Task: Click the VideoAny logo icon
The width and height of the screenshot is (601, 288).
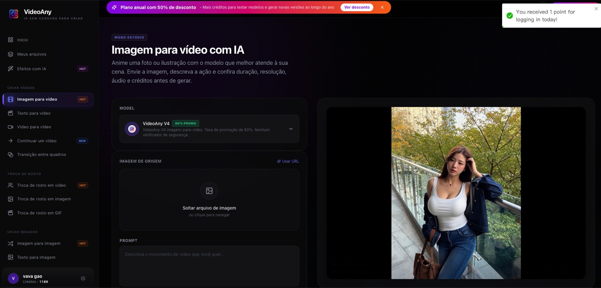Action: click(x=14, y=14)
